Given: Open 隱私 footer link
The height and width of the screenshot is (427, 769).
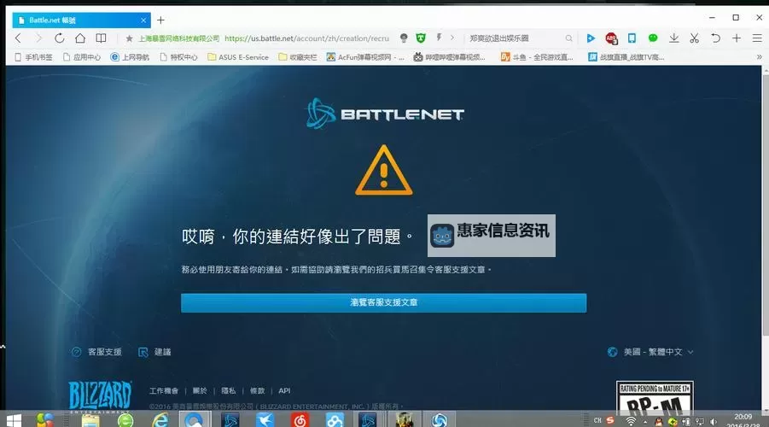Looking at the screenshot, I should (x=229, y=390).
